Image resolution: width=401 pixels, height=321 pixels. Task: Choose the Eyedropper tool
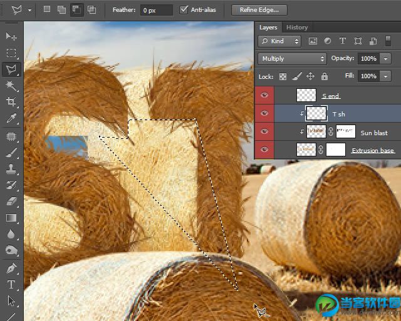[x=11, y=118]
